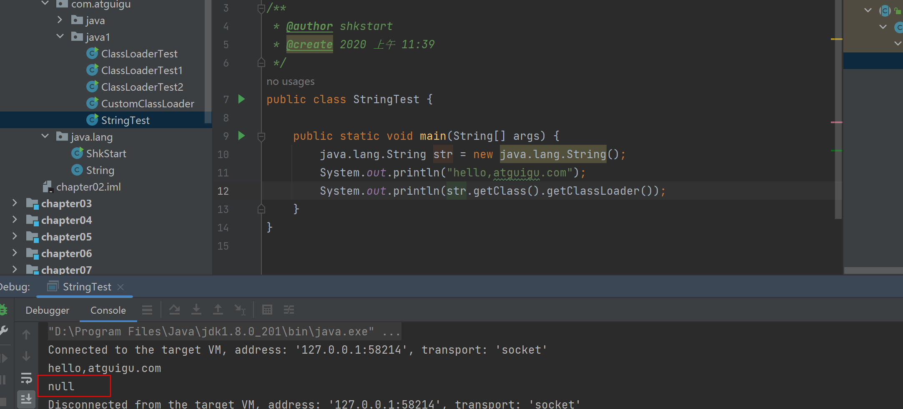Open ShkStart class in java.lang package
The image size is (903, 409).
tap(106, 154)
